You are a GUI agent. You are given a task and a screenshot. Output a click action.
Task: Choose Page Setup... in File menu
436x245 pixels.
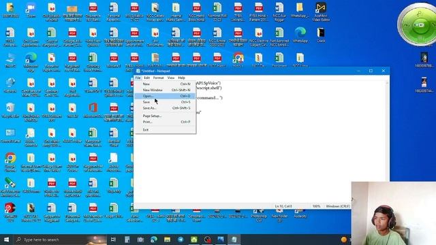(x=165, y=116)
